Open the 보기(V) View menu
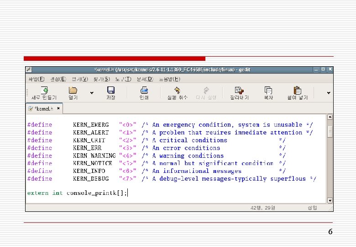This screenshot has height=247, width=356. coord(80,79)
